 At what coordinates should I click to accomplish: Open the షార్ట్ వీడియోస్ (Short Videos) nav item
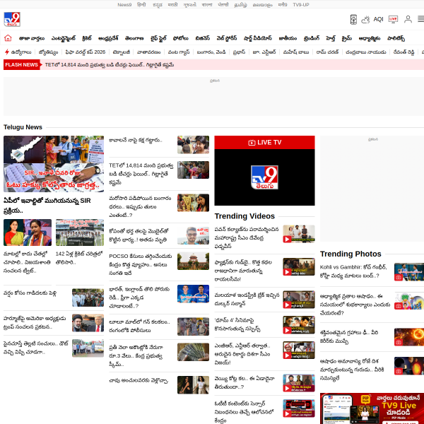(x=258, y=38)
